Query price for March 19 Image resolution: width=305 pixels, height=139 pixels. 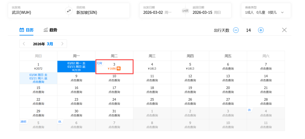tap(190, 90)
